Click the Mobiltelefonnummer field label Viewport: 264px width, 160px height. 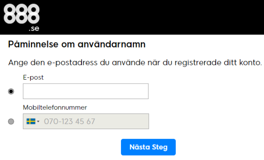(x=55, y=107)
